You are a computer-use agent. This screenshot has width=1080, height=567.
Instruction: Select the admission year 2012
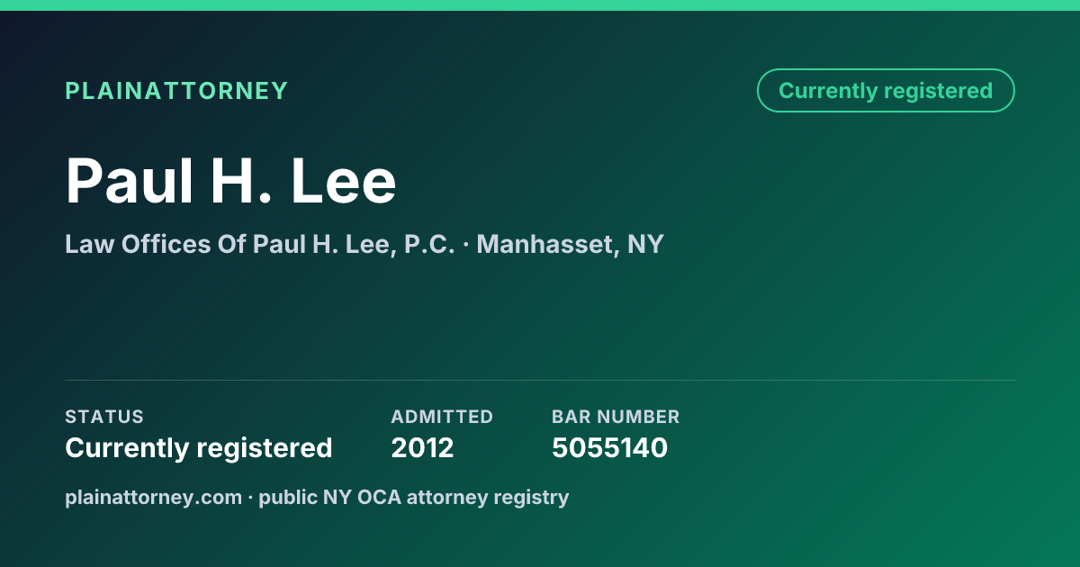[x=422, y=448]
